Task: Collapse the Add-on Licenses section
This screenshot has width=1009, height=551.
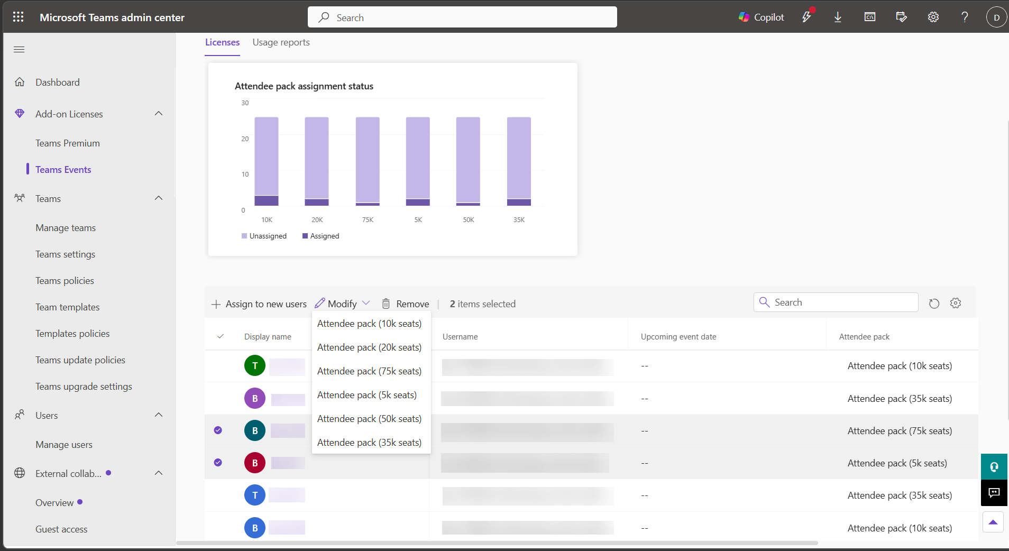Action: (159, 114)
